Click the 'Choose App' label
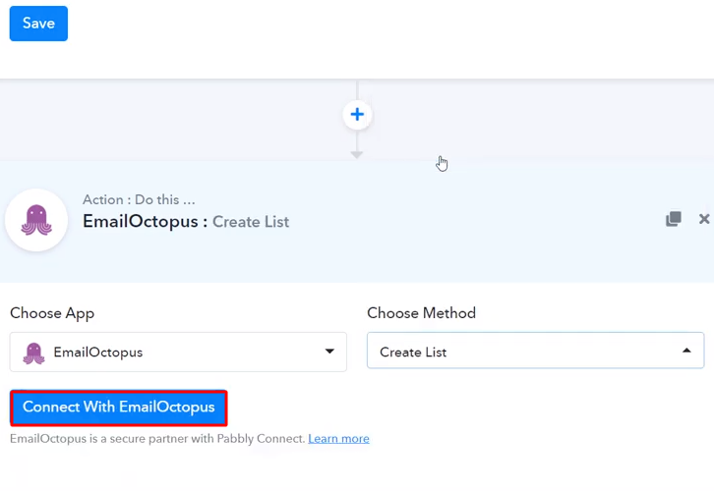This screenshot has height=491, width=714. point(52,313)
